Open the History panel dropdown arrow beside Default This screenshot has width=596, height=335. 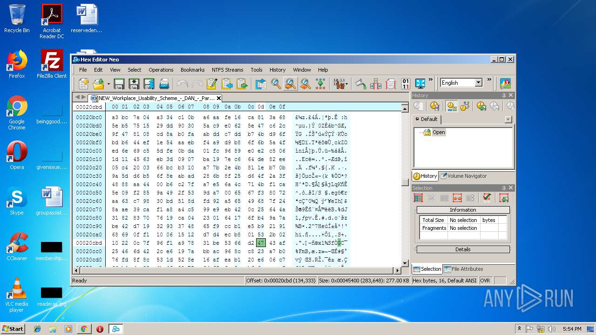pos(508,120)
